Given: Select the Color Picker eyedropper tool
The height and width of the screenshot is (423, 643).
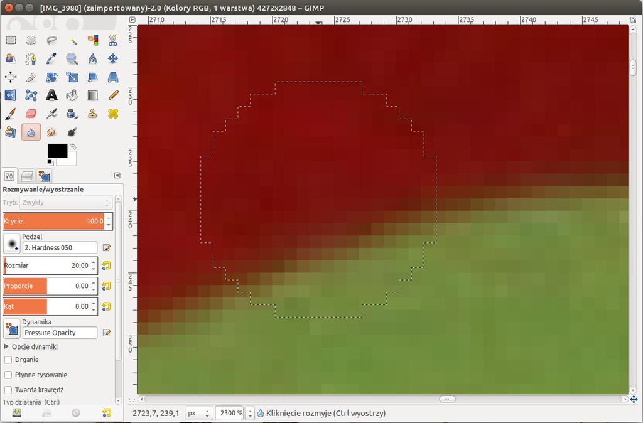Looking at the screenshot, I should click(x=51, y=58).
